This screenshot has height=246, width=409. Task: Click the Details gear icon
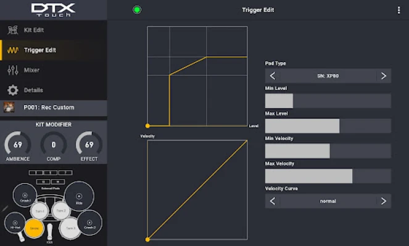[13, 90]
